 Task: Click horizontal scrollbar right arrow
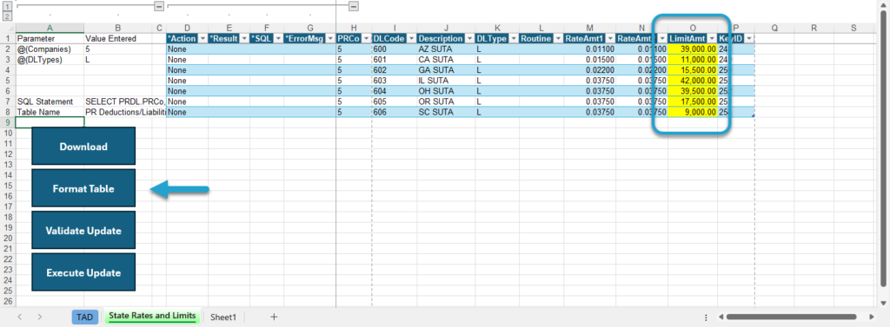point(871,317)
